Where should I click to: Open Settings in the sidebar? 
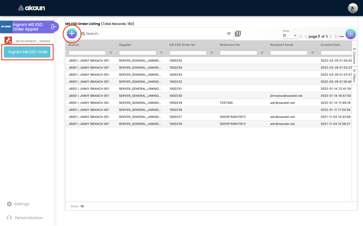click(22, 204)
